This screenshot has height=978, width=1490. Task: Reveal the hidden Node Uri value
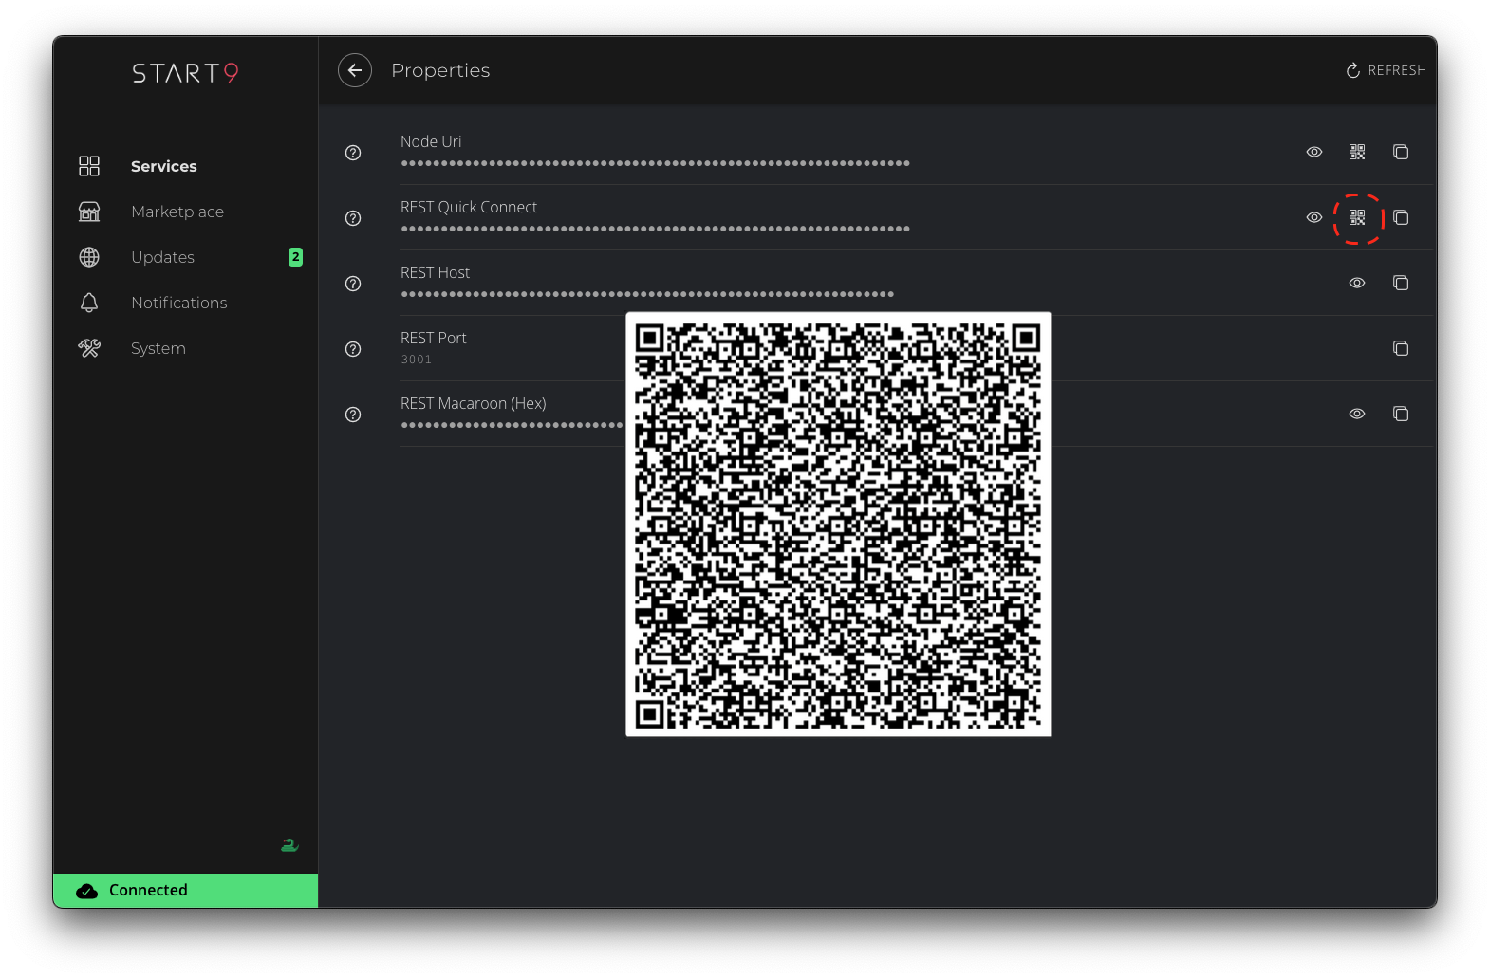click(1314, 152)
